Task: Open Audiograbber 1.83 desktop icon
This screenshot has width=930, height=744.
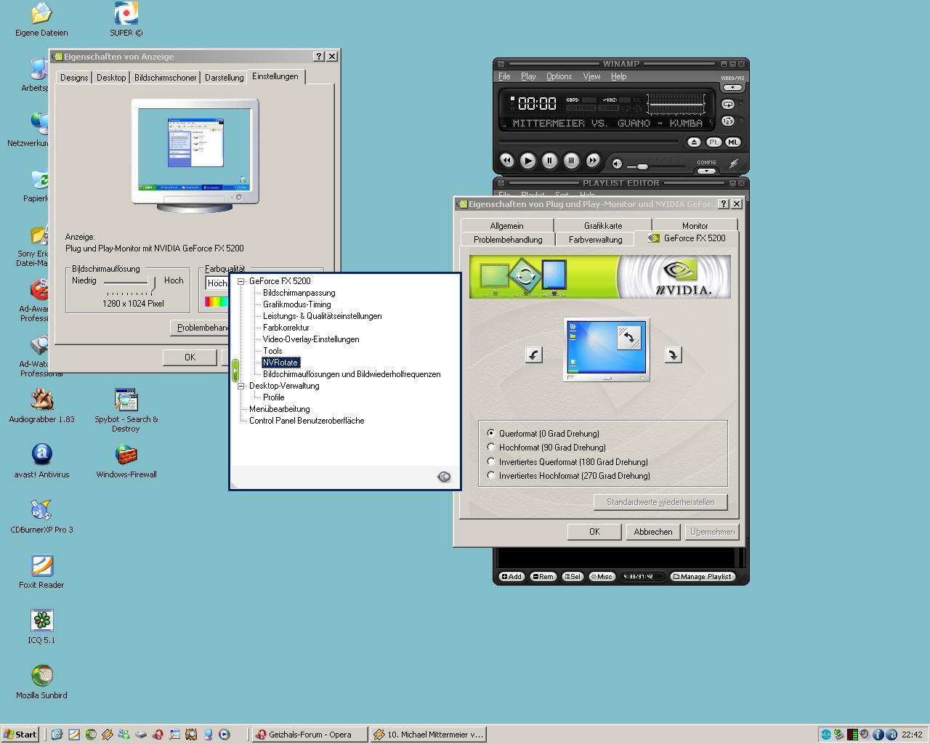Action: click(x=41, y=406)
